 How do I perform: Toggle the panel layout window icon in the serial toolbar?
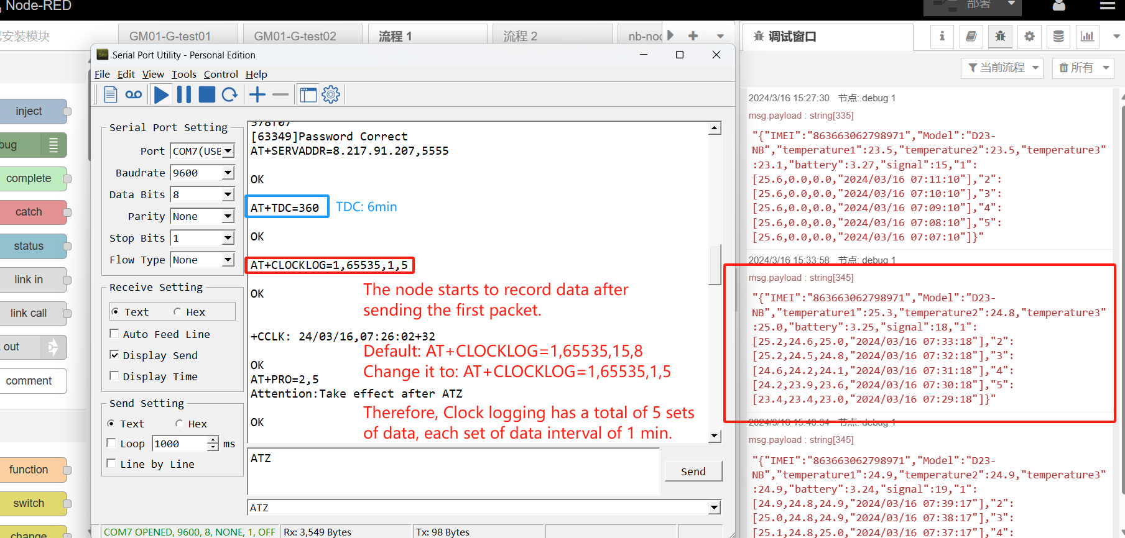[x=308, y=94]
